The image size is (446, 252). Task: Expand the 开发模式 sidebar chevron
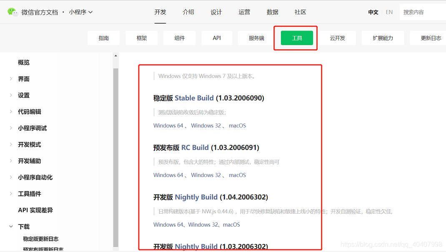tap(11, 144)
